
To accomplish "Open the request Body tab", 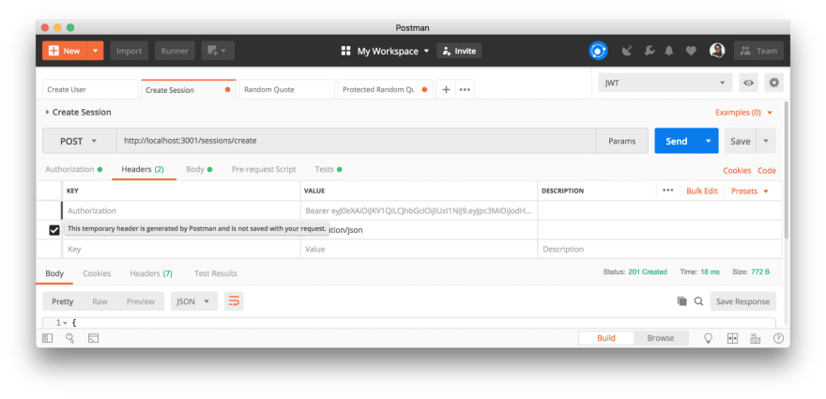I will [199, 169].
